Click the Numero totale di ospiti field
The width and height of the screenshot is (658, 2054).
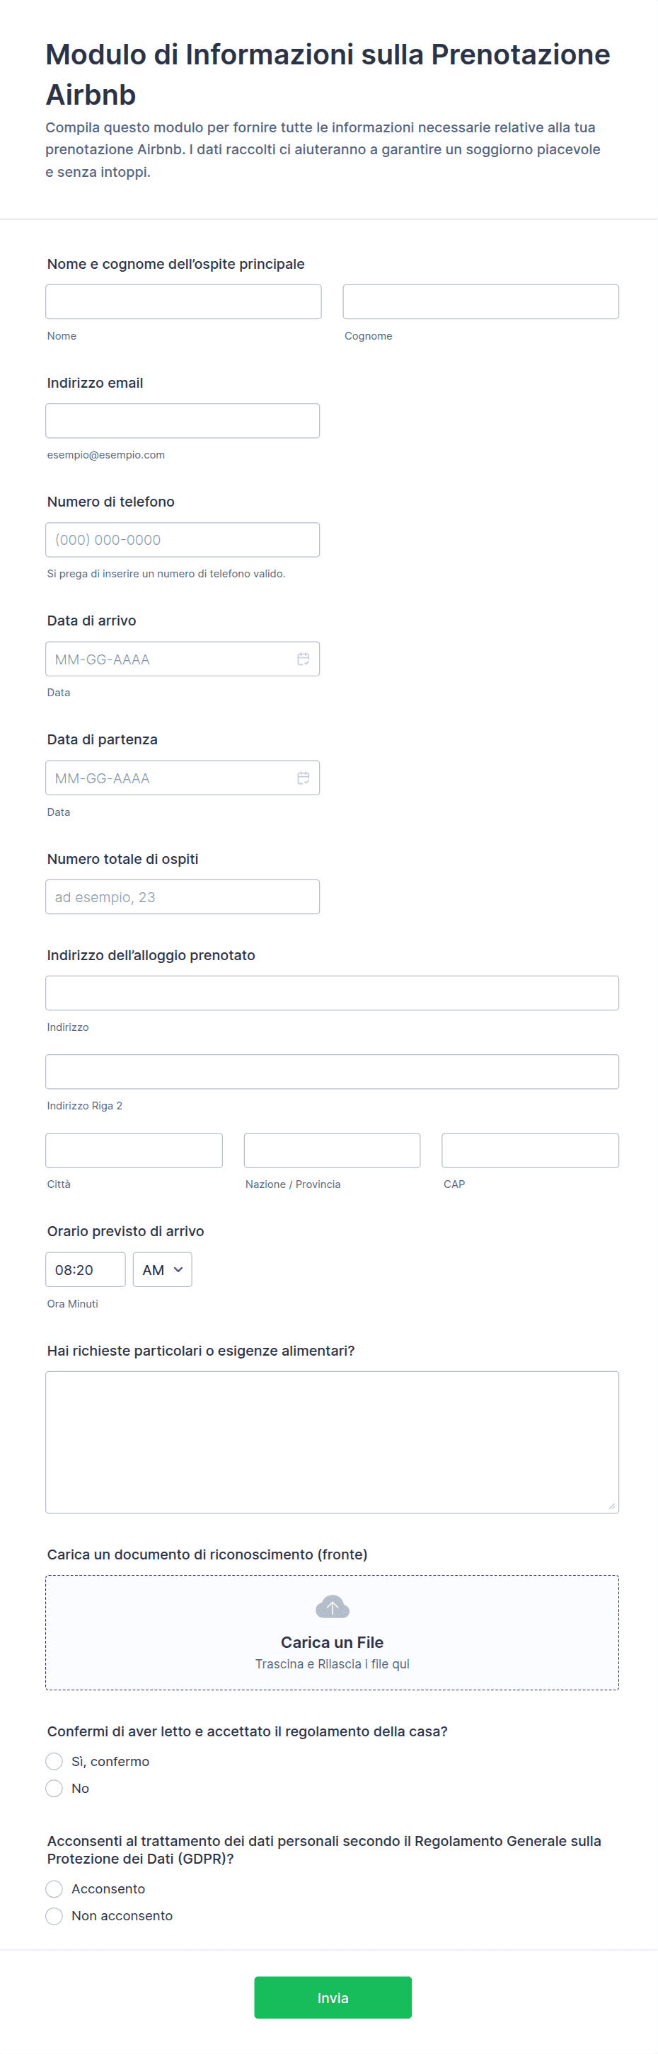click(x=182, y=896)
